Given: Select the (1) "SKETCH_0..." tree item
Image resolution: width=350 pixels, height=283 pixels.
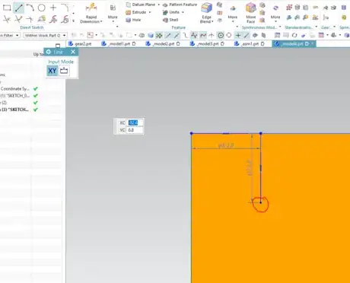Looking at the screenshot, I should [15, 96].
